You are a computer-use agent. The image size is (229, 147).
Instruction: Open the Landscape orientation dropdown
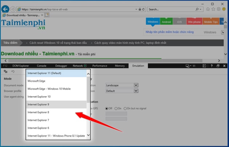click(x=122, y=85)
